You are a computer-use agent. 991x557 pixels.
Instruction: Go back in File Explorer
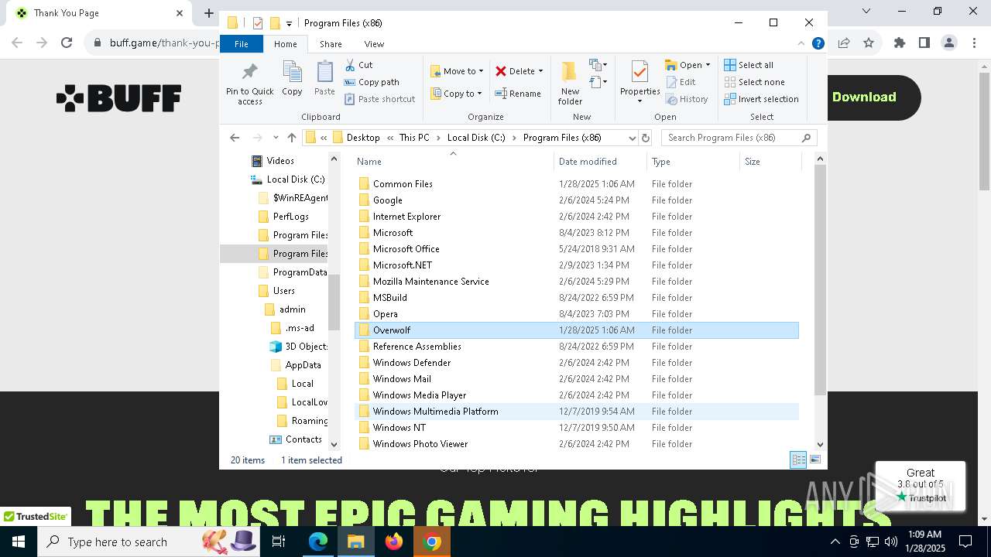[x=235, y=138]
